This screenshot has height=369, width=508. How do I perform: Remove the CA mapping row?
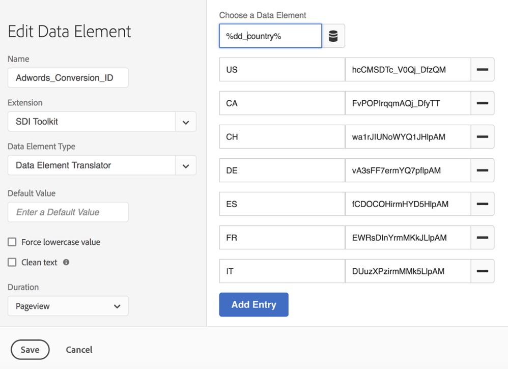tap(482, 103)
